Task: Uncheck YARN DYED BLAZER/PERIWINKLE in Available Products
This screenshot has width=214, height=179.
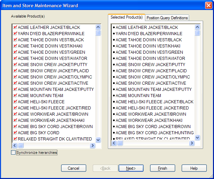Action: [x=15, y=33]
